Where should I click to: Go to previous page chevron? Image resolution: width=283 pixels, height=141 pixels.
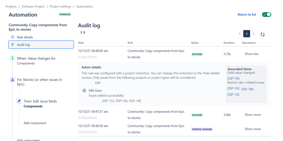coord(240,34)
